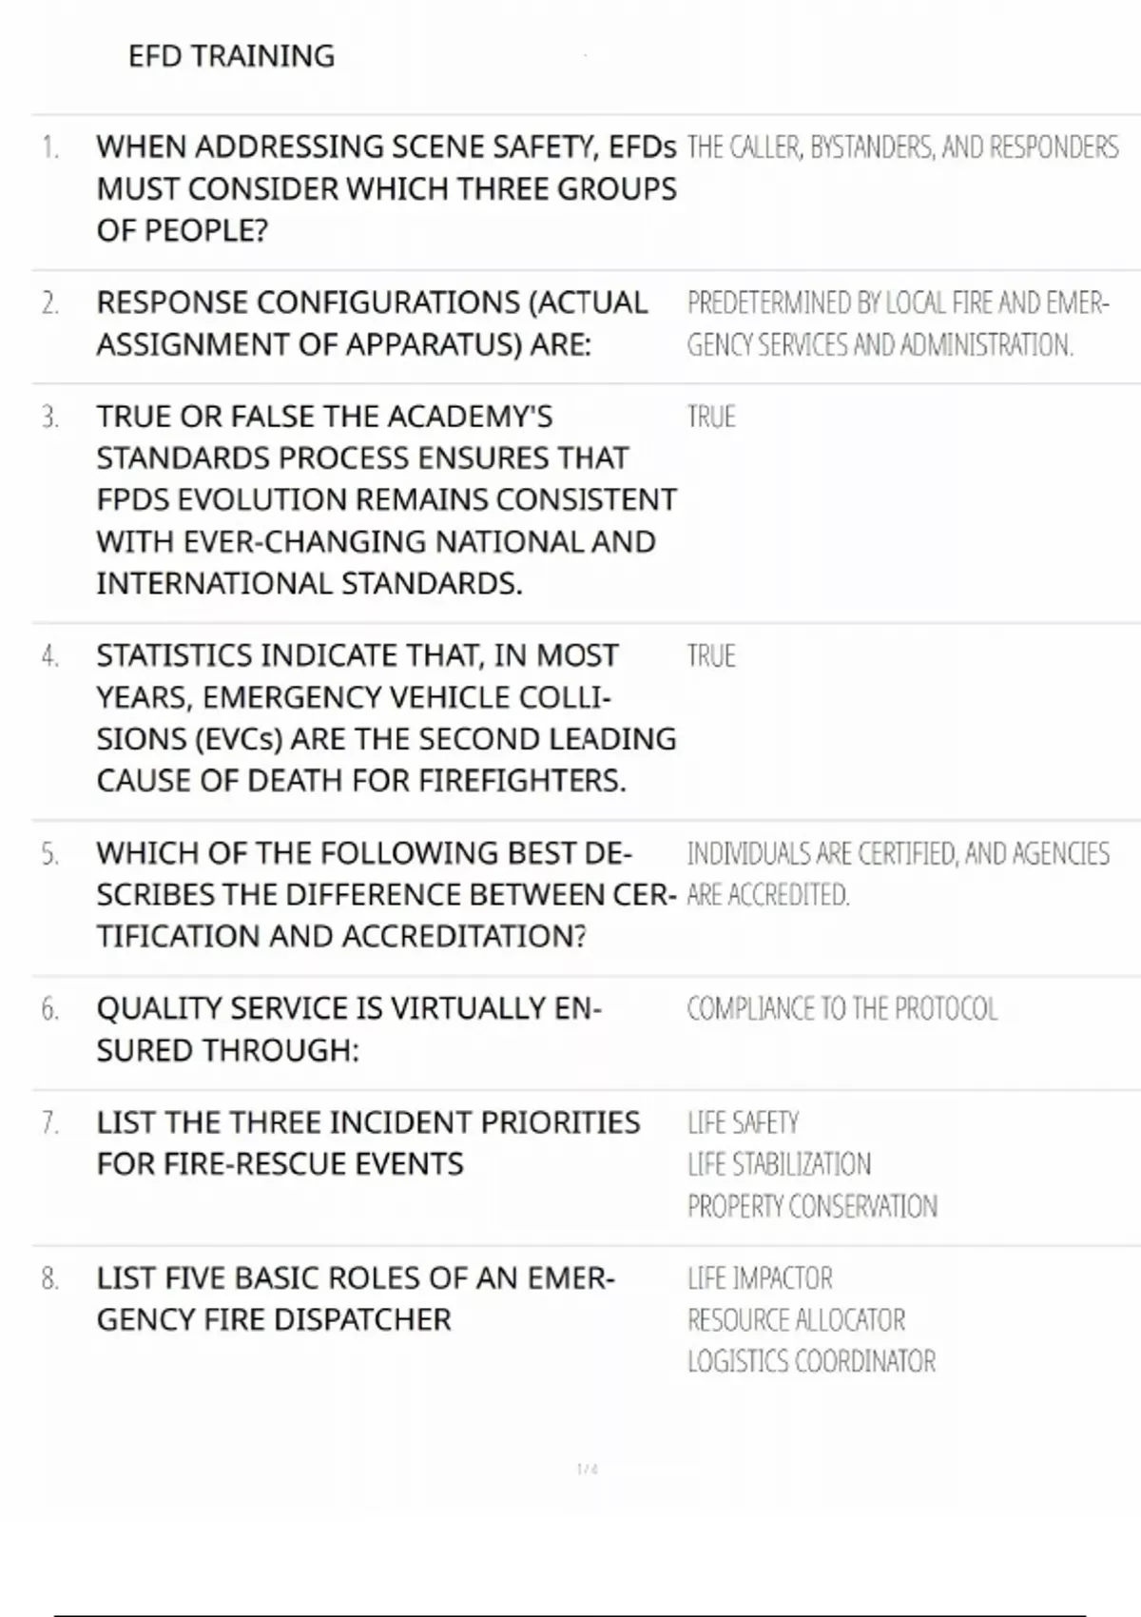Click the certification and accreditation question

pos(385,894)
